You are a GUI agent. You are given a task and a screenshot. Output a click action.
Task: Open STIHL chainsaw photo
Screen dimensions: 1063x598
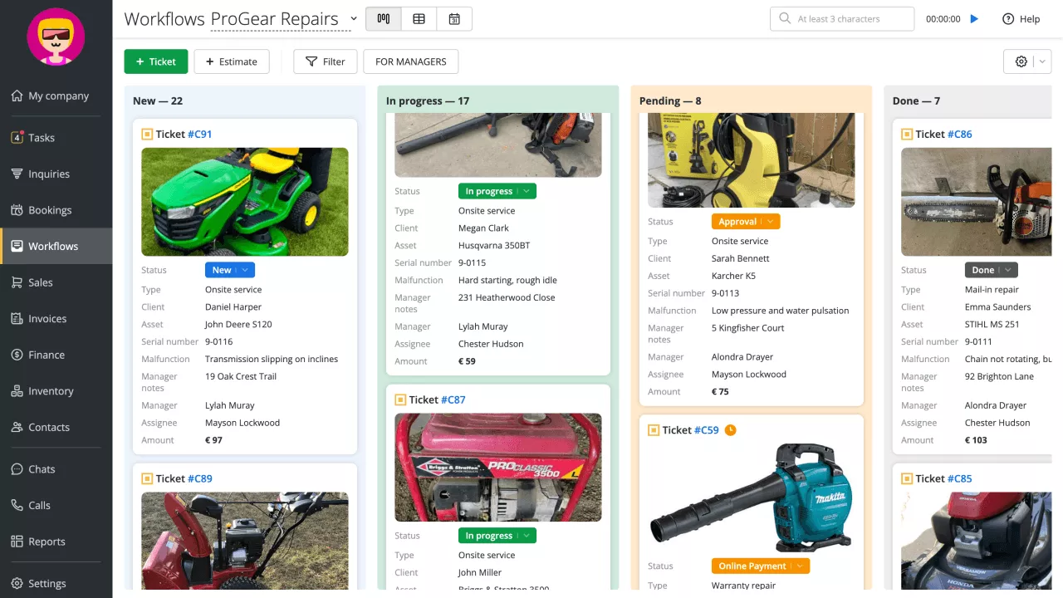click(977, 202)
